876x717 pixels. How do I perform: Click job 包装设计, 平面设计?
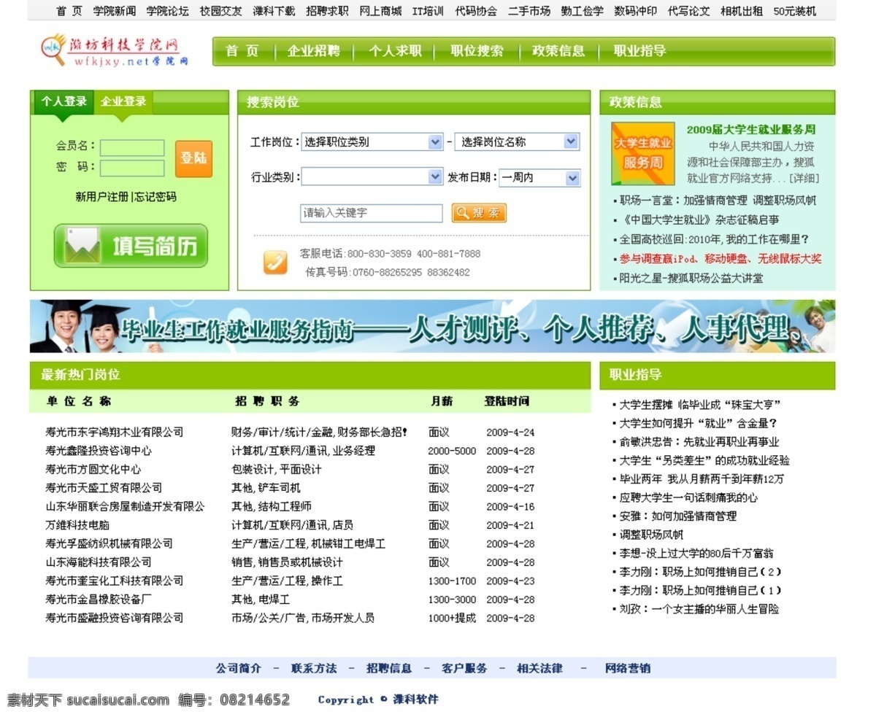[x=277, y=469]
